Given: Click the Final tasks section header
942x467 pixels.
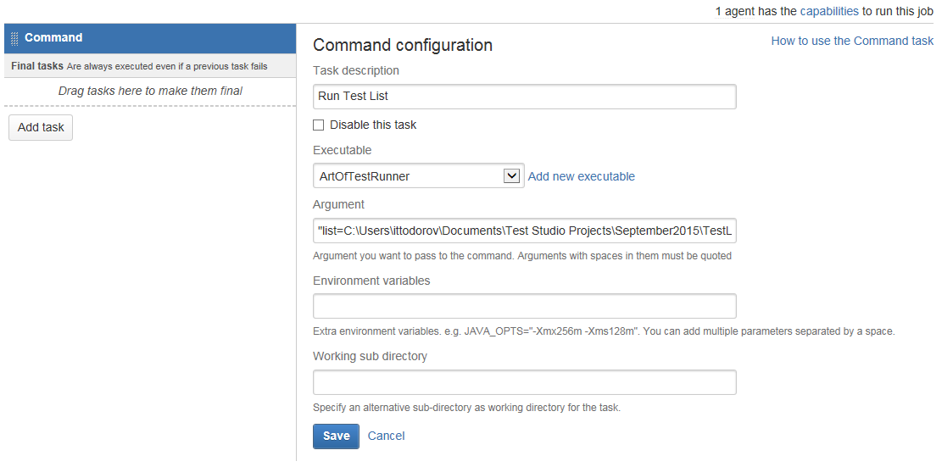Looking at the screenshot, I should pos(150,66).
